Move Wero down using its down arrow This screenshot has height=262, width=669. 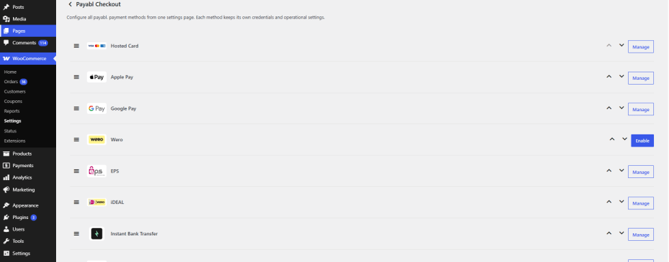[625, 139]
